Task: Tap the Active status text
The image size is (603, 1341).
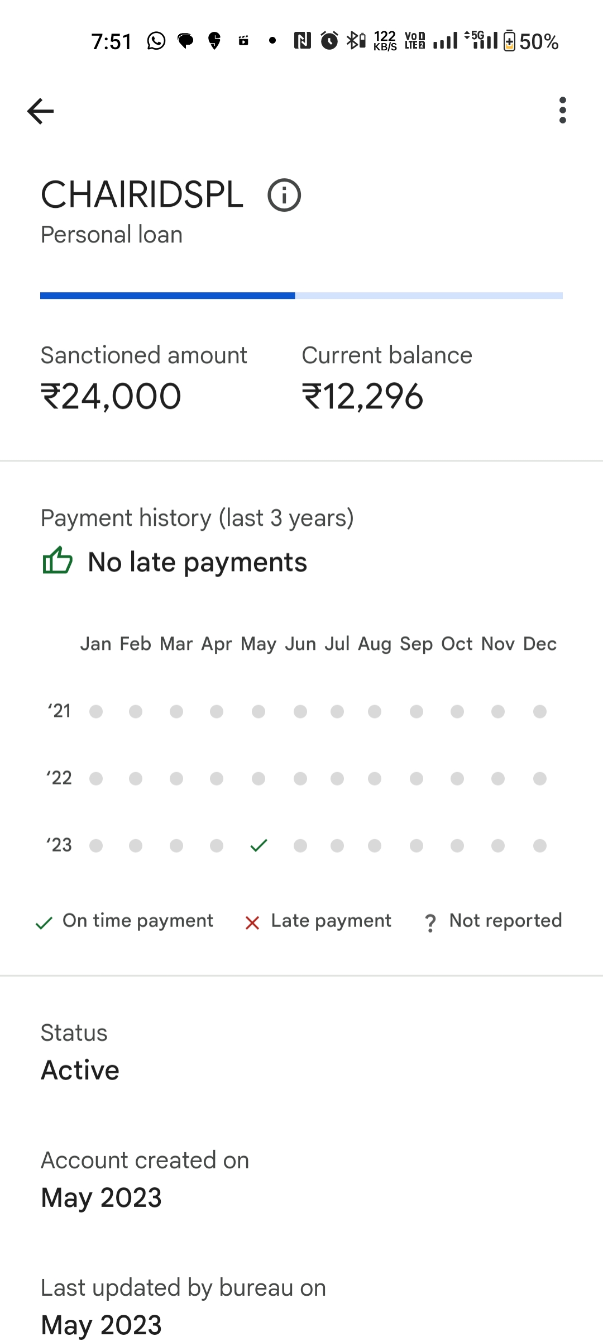Action: click(80, 1070)
